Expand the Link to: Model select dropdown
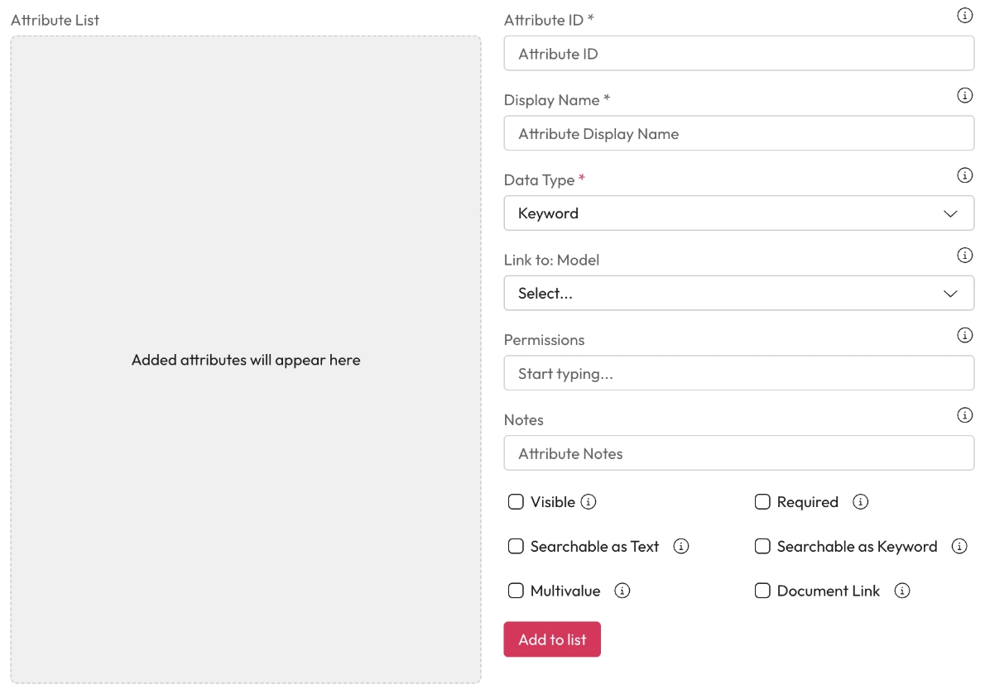 click(738, 294)
